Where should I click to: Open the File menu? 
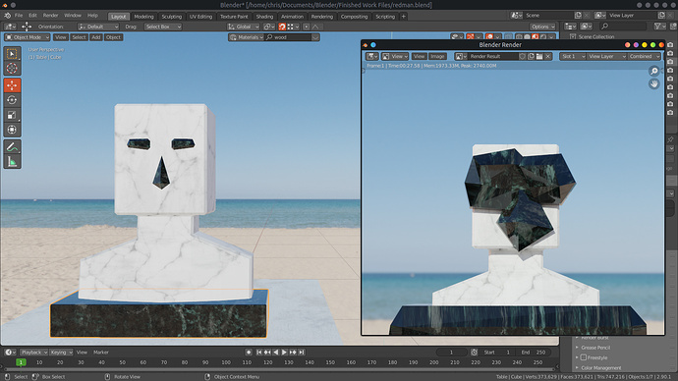(19, 16)
